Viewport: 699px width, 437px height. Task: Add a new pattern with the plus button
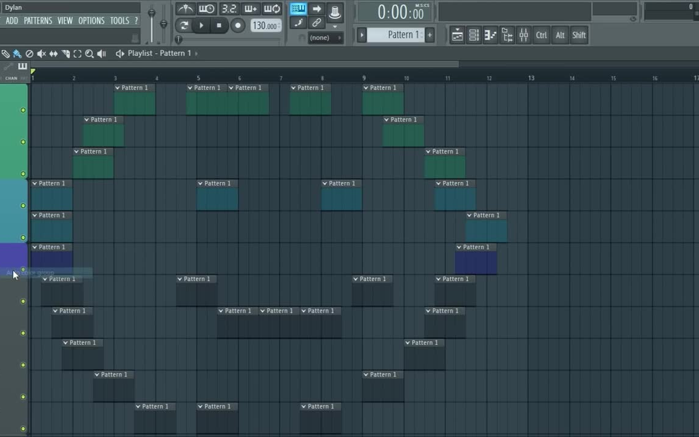(x=430, y=35)
